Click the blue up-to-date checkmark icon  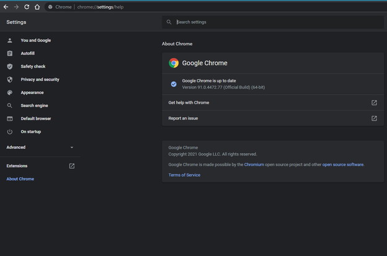tap(174, 84)
